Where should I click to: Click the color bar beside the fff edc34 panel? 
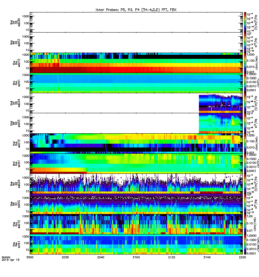(x=245, y=184)
